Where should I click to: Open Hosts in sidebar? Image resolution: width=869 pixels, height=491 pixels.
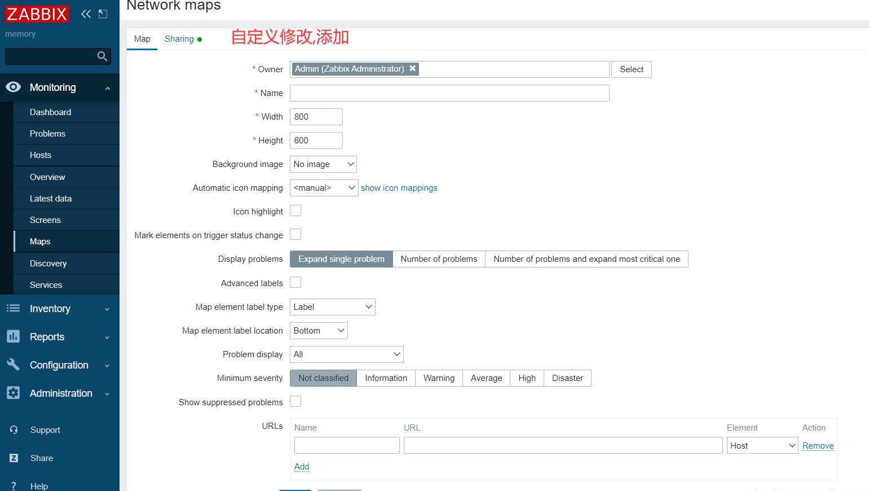[67, 155]
